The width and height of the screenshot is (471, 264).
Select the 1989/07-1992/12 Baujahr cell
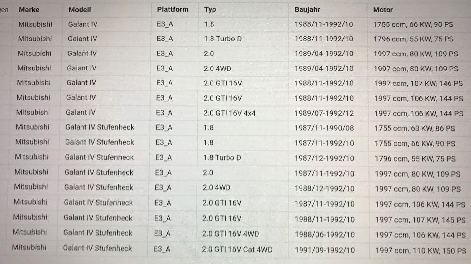point(324,113)
